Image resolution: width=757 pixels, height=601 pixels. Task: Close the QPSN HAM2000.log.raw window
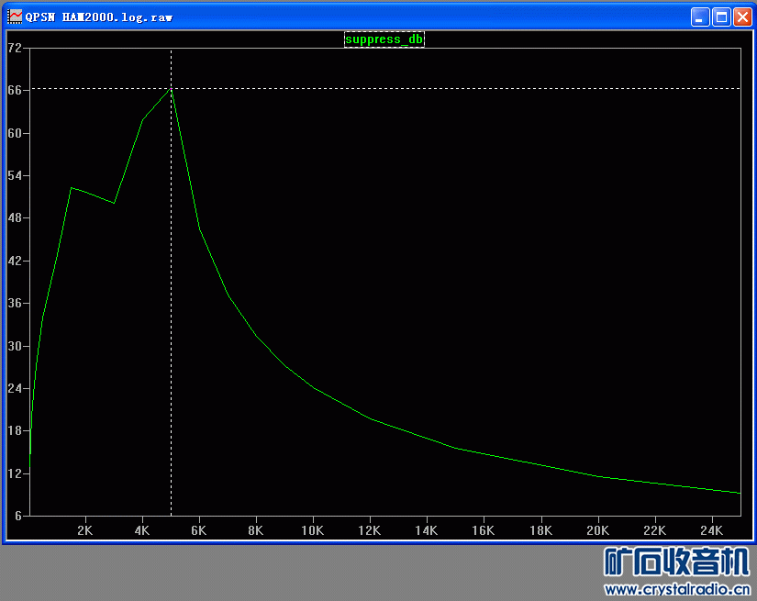pos(741,17)
